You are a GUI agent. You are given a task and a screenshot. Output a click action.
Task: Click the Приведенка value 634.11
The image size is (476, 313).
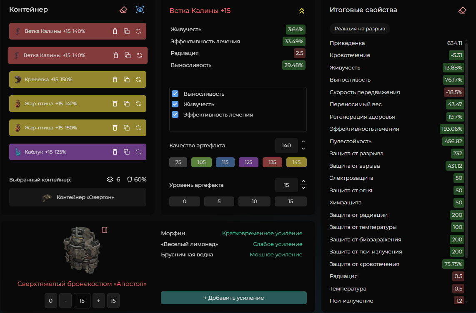coord(454,43)
